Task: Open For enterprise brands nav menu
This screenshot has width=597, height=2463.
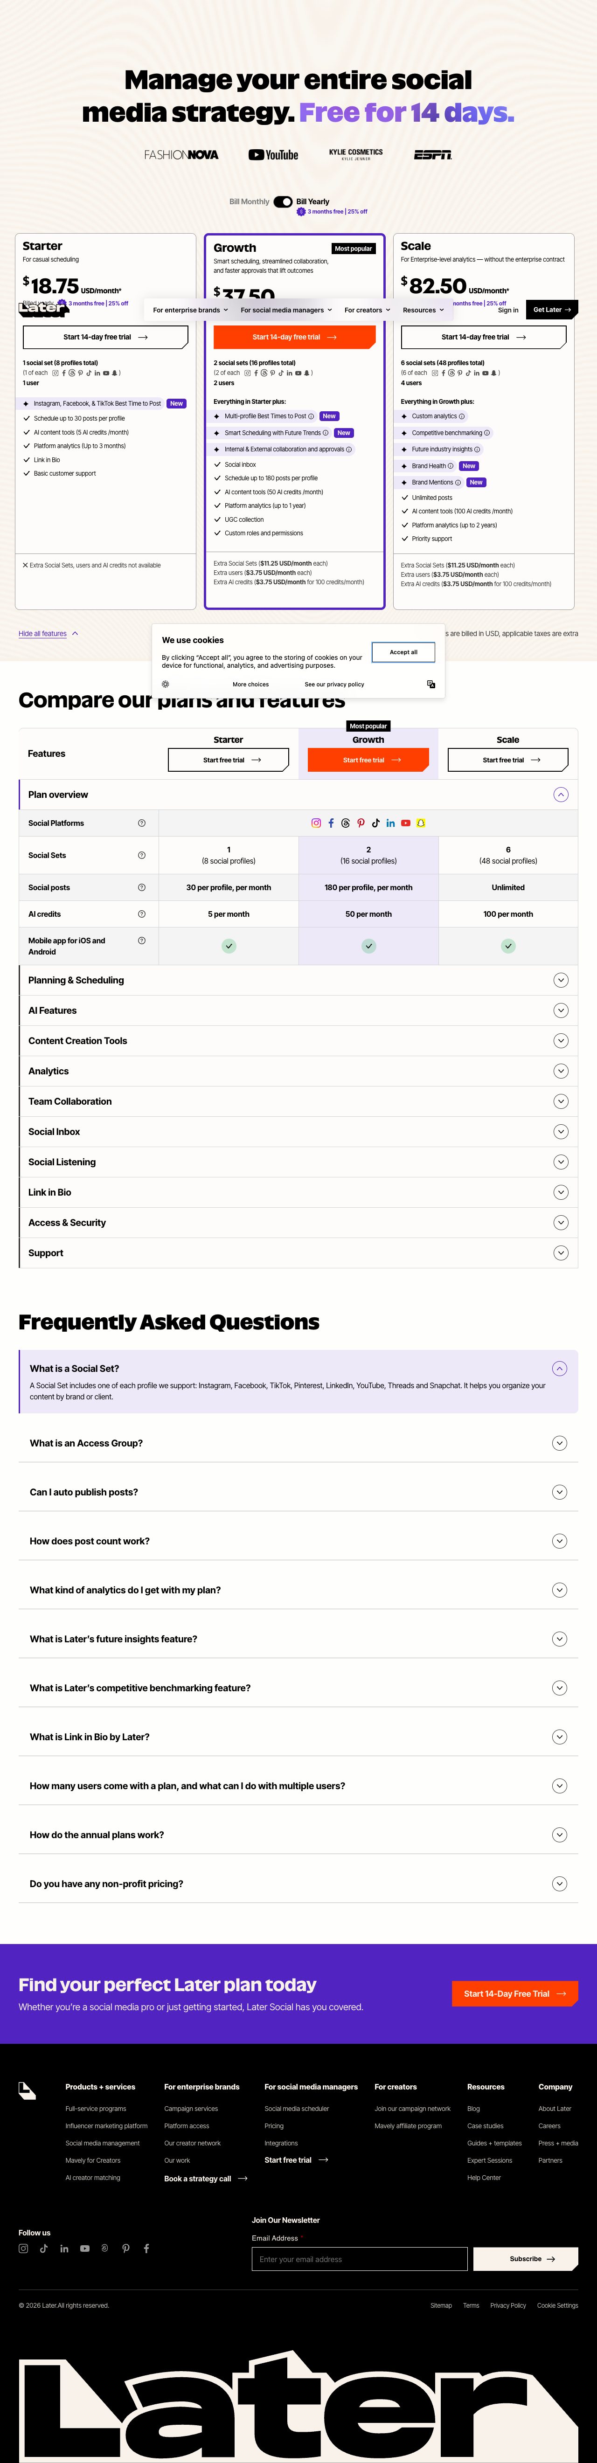Action: (190, 310)
